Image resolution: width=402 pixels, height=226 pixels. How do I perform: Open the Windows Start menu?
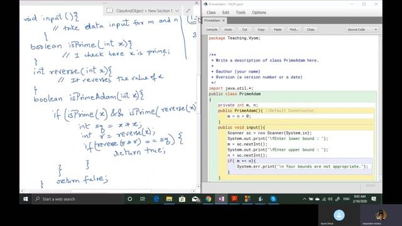tap(26, 199)
